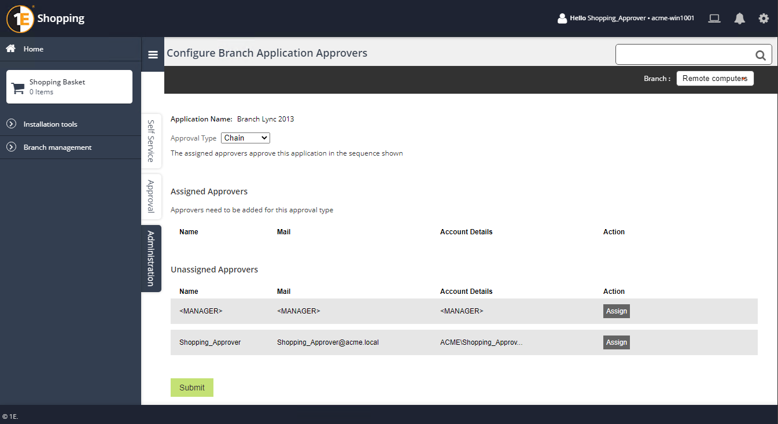Expand Branch management section

click(57, 148)
